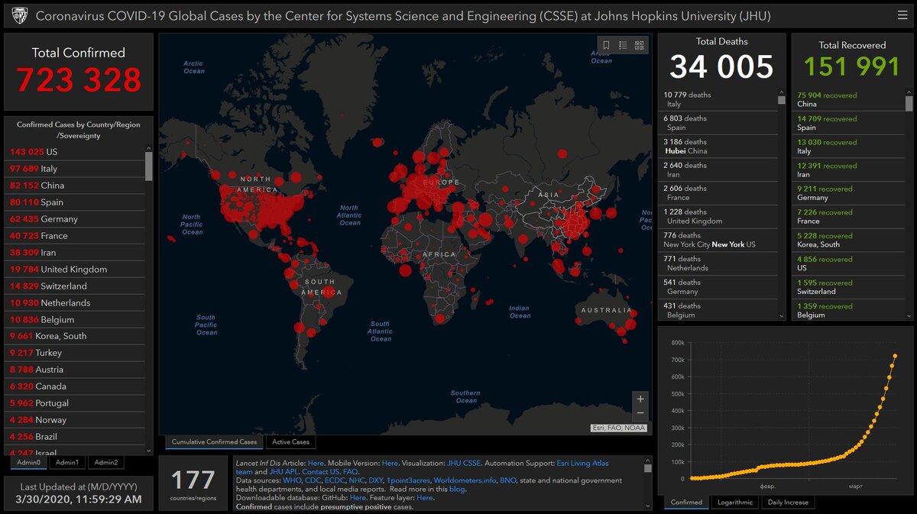Open the CDC data source link
This screenshot has width=917, height=514.
[x=313, y=480]
